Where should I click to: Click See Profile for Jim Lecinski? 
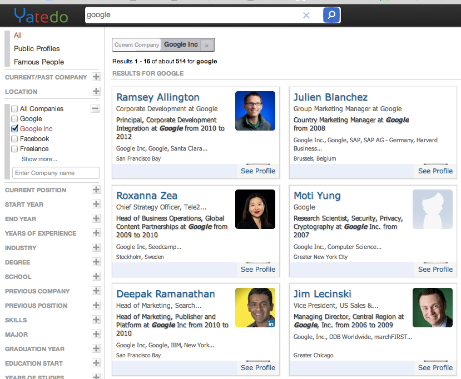(x=435, y=368)
